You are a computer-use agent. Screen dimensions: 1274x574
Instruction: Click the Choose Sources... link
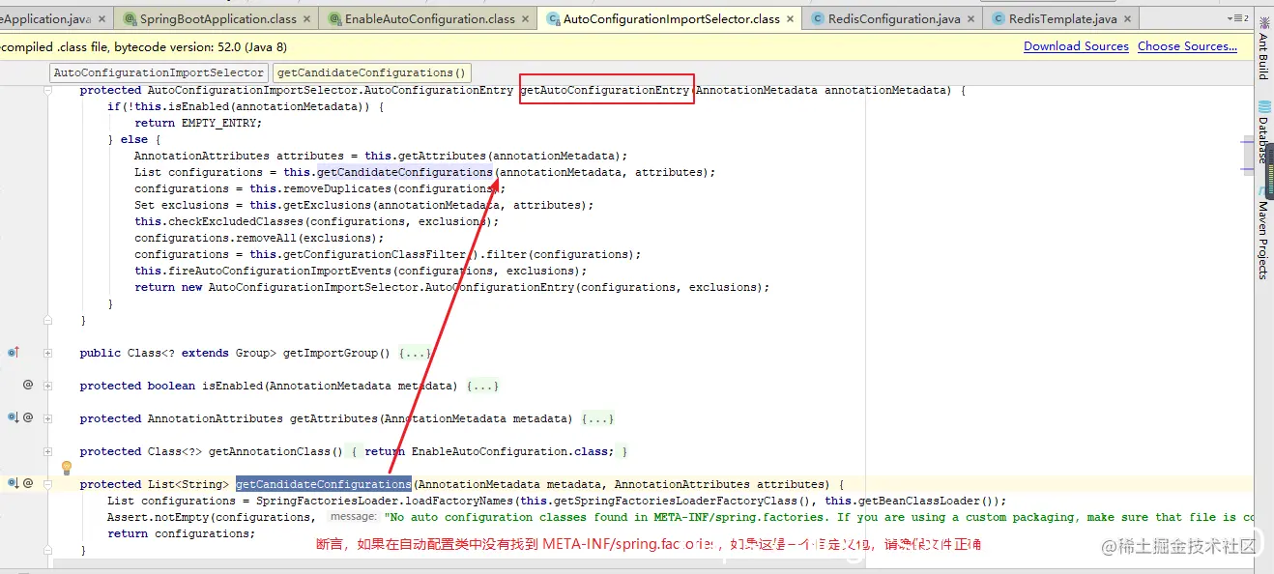pyautogui.click(x=1187, y=46)
